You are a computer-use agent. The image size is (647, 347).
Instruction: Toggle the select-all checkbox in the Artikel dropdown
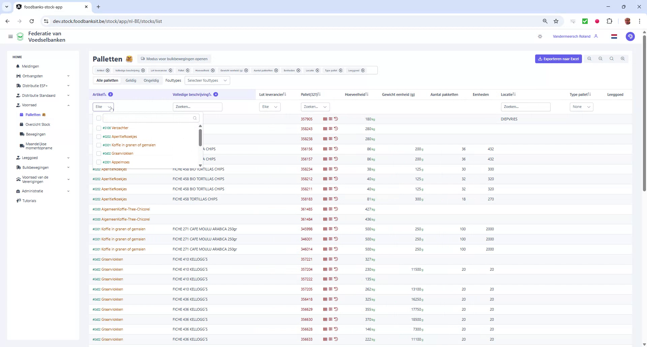98,118
